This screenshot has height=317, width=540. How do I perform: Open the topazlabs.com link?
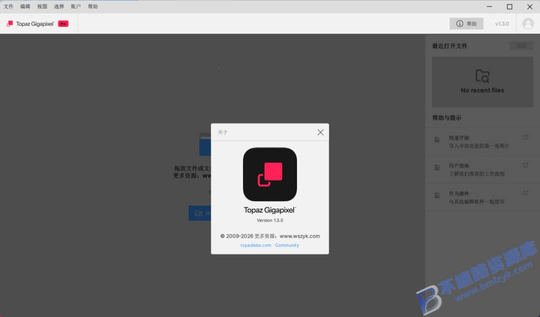click(x=255, y=245)
